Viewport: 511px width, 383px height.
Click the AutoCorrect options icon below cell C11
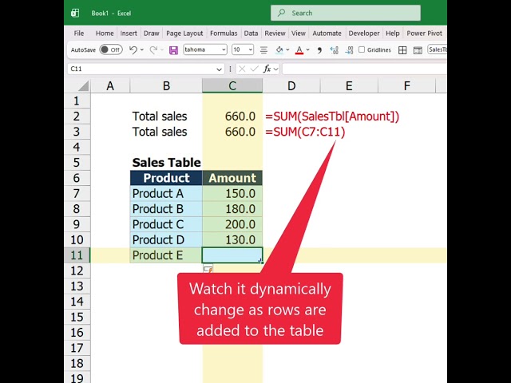[208, 269]
